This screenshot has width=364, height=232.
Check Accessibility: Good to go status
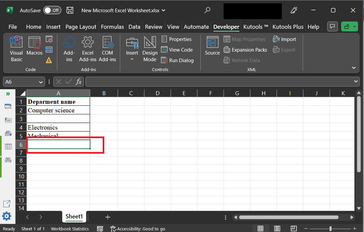(137, 229)
